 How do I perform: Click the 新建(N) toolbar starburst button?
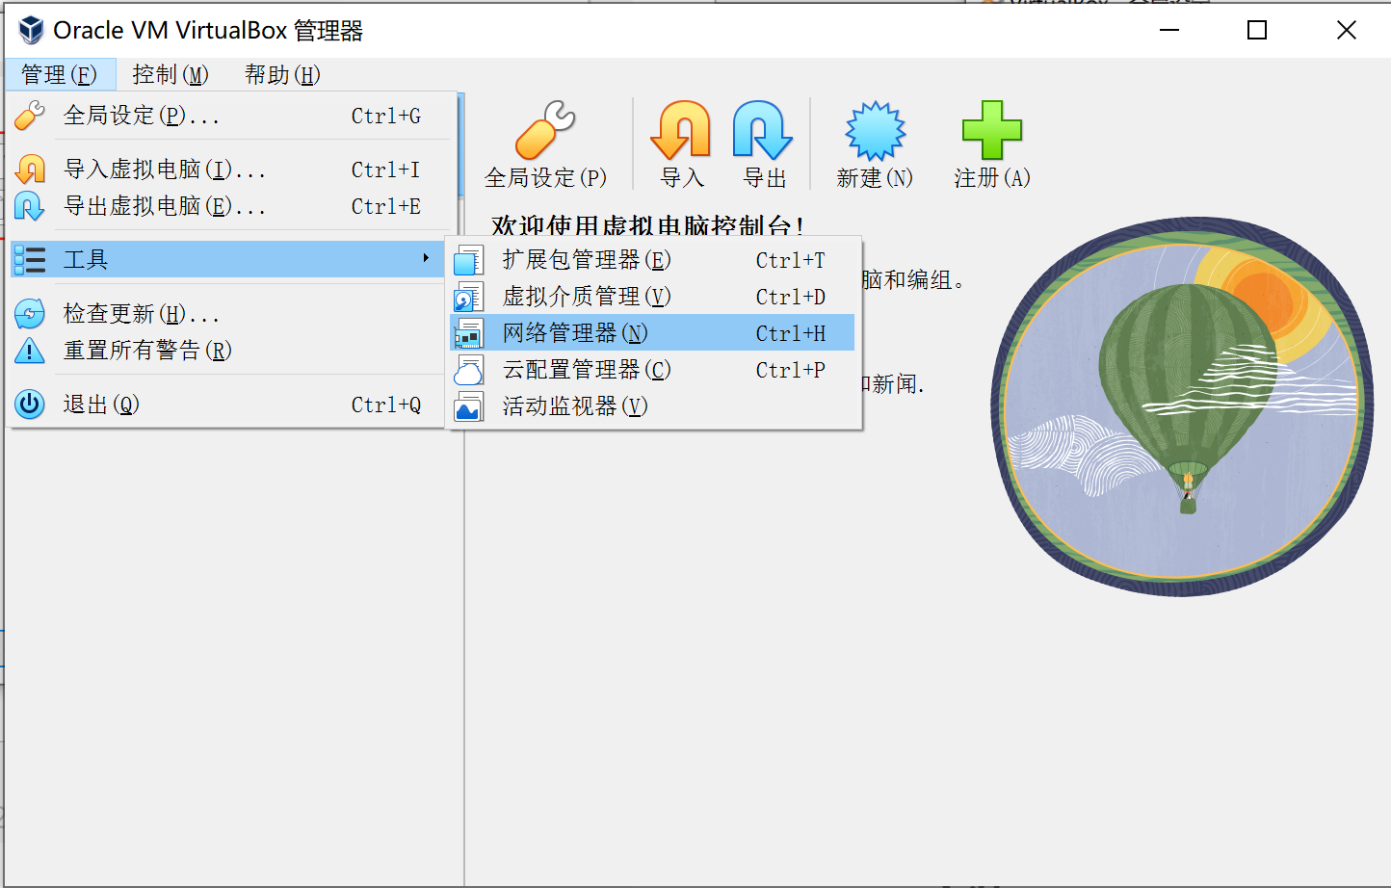click(875, 144)
